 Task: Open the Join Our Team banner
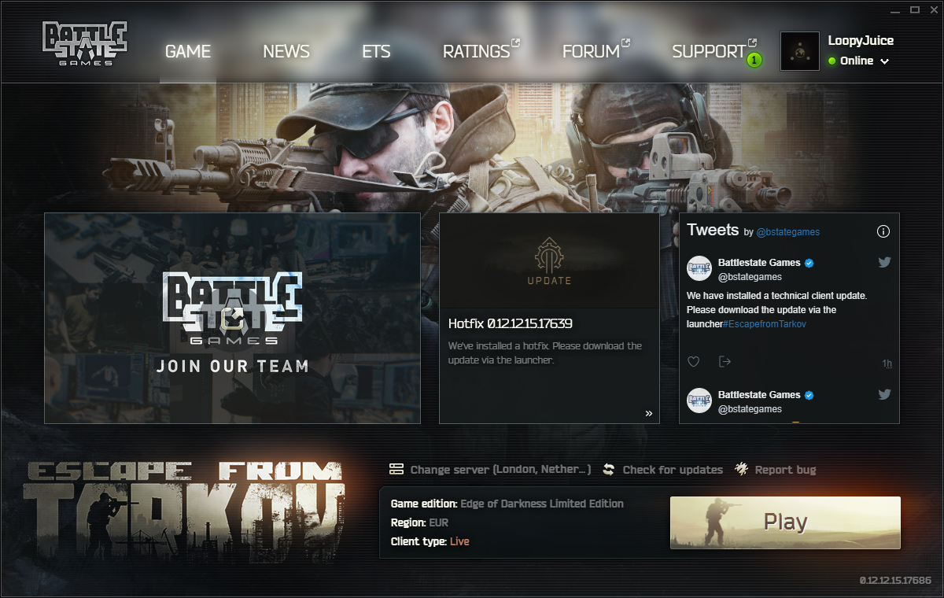[x=232, y=318]
